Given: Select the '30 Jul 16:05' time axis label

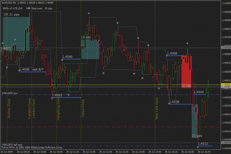Looking at the screenshot, I should (x=187, y=152).
